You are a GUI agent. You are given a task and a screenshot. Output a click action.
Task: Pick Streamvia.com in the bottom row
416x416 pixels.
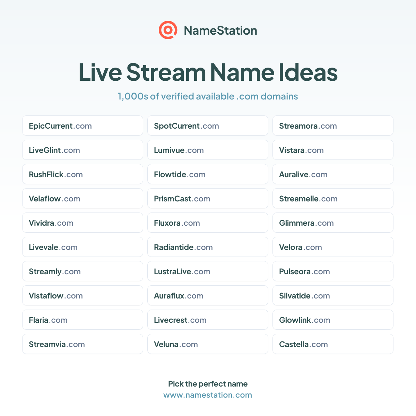click(83, 344)
